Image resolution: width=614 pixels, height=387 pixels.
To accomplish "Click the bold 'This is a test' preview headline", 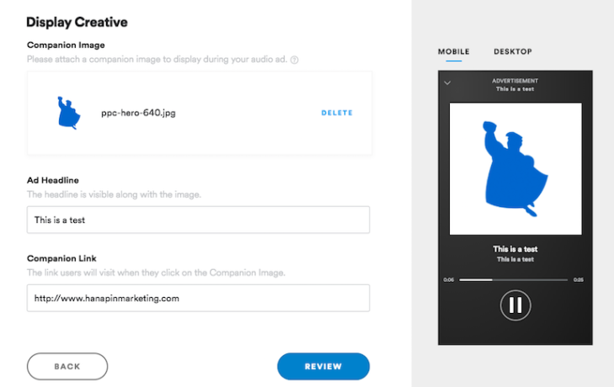I will (515, 249).
